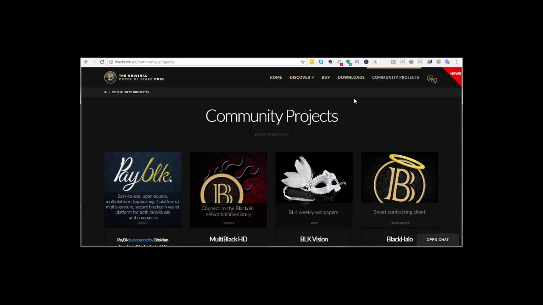Click author name 'David Zimbeck'
543x305 pixels.
(400, 223)
